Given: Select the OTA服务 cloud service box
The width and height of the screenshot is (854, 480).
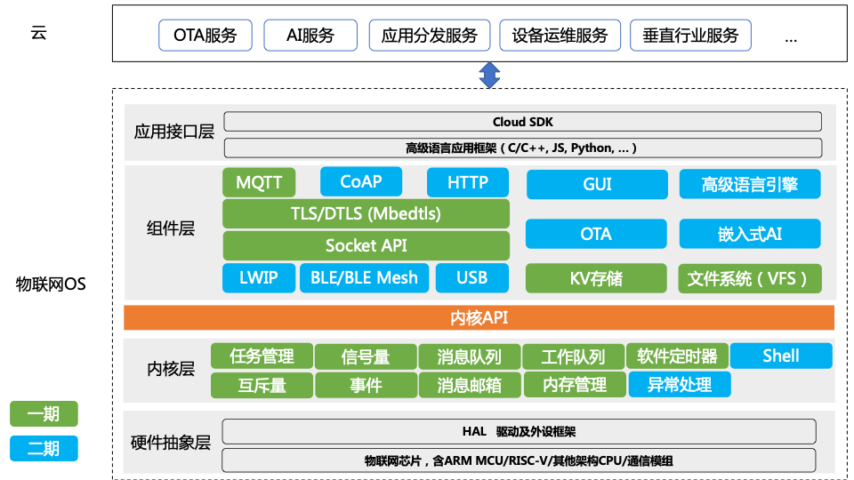Looking at the screenshot, I should (x=205, y=36).
